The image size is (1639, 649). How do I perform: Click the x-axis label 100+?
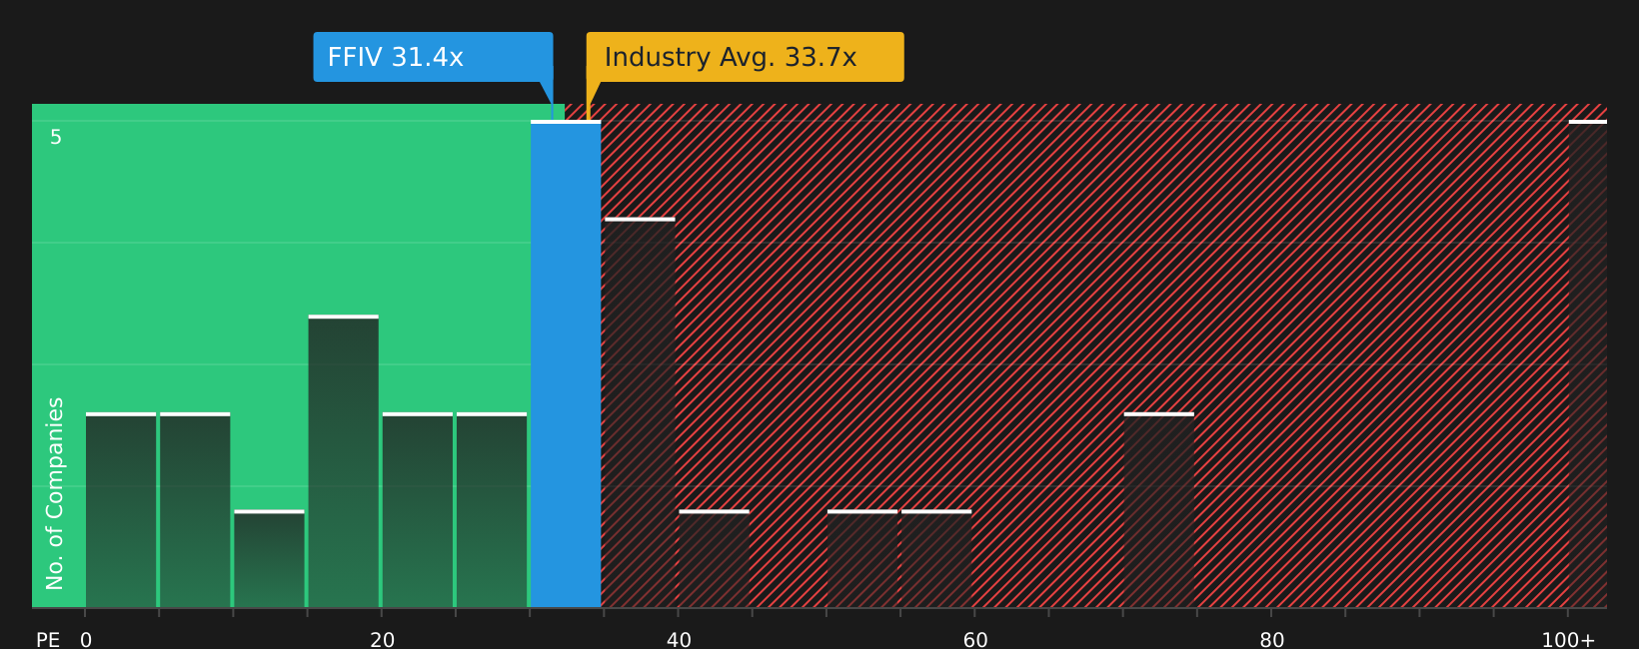[x=1568, y=640]
